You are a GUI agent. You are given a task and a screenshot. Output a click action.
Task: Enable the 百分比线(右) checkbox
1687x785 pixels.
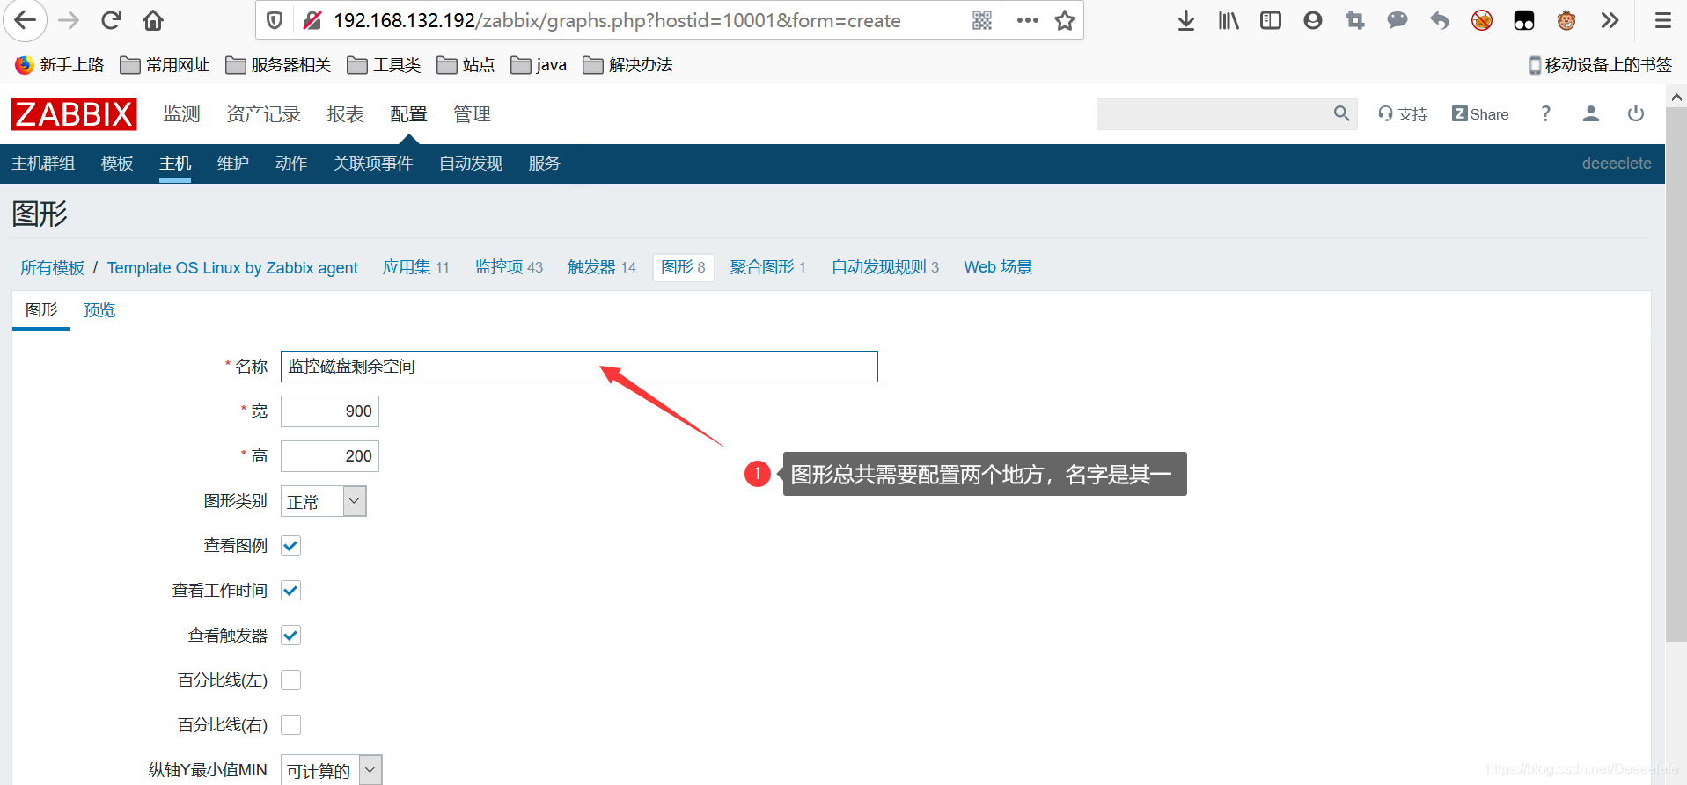(x=290, y=725)
